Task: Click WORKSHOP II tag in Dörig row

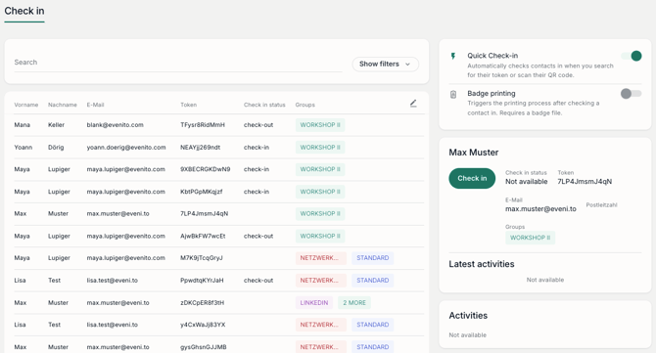Action: tap(320, 148)
